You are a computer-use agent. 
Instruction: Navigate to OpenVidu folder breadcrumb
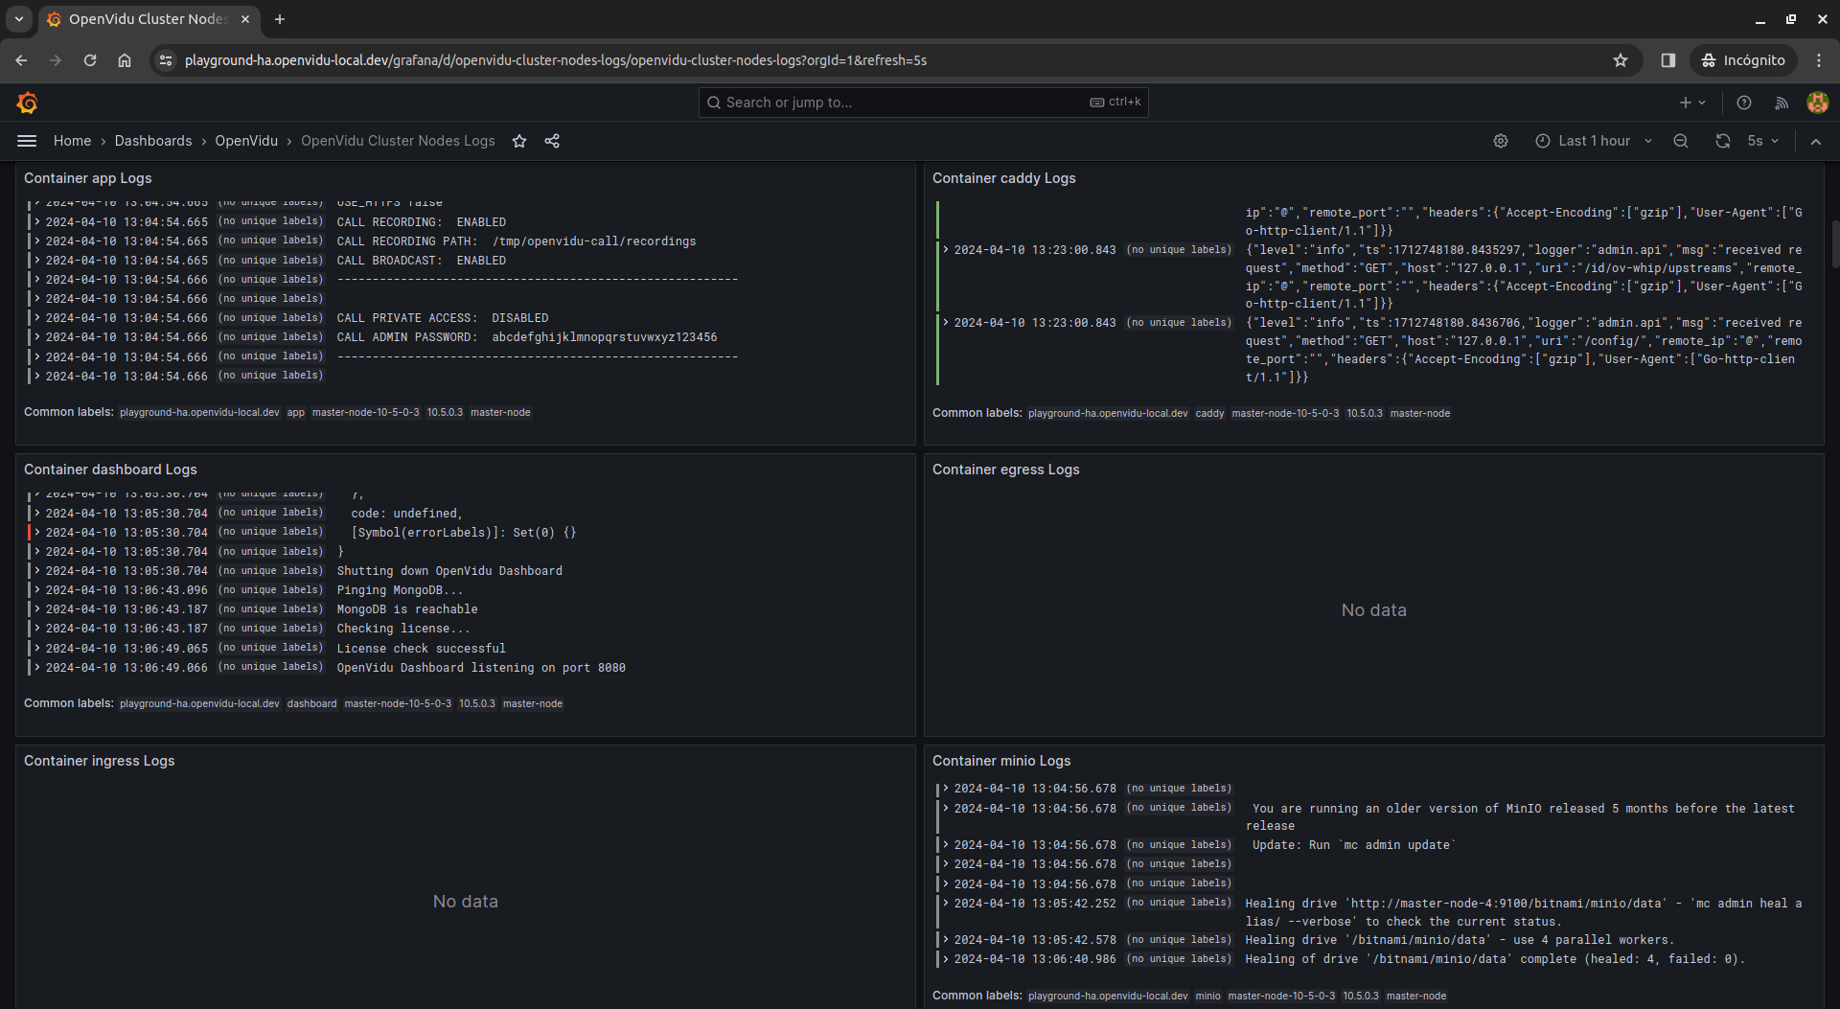246,141
